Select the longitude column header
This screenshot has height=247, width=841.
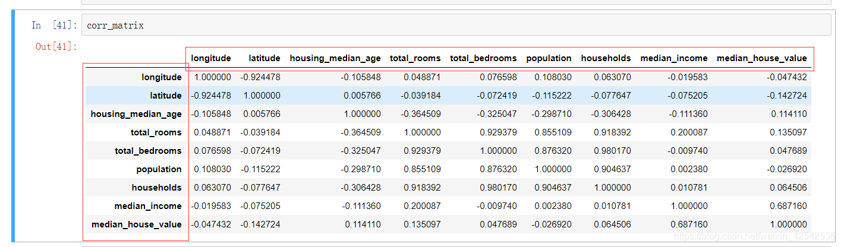(211, 58)
